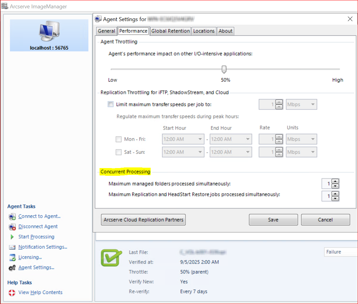This screenshot has height=304, width=358.
Task: Select the localhost computer icon
Action: [x=49, y=31]
